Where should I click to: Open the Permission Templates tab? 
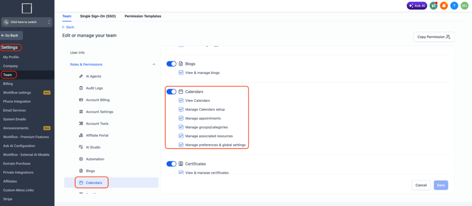[143, 16]
